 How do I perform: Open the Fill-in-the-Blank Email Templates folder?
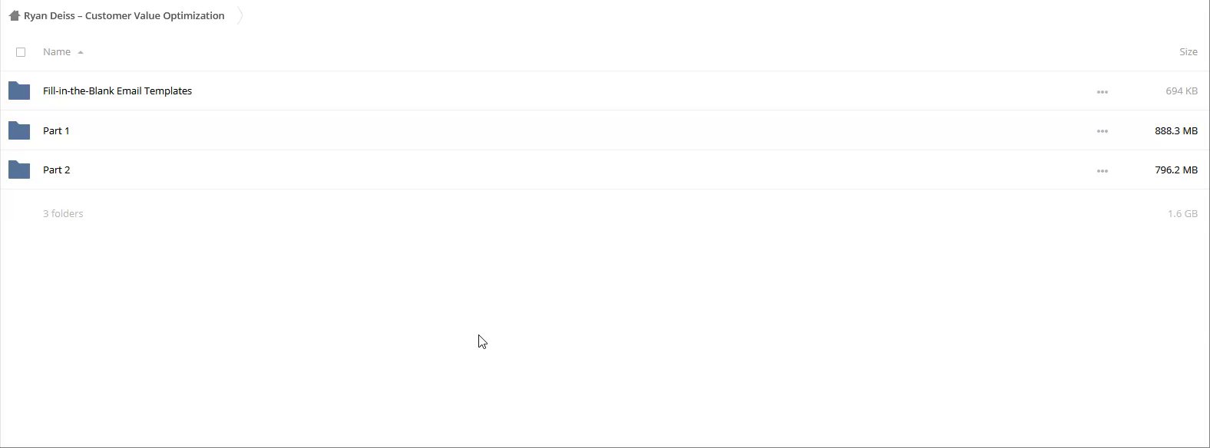pos(117,91)
